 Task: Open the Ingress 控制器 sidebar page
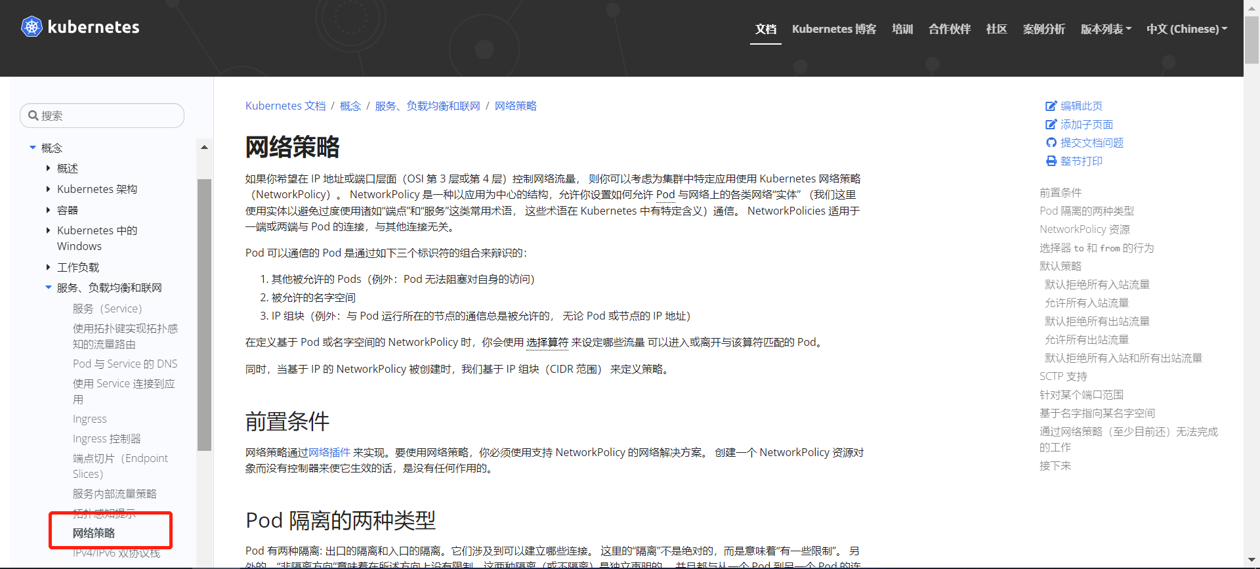[107, 438]
